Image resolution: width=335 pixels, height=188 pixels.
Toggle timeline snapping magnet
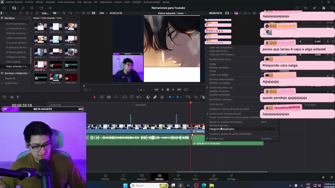148,97
